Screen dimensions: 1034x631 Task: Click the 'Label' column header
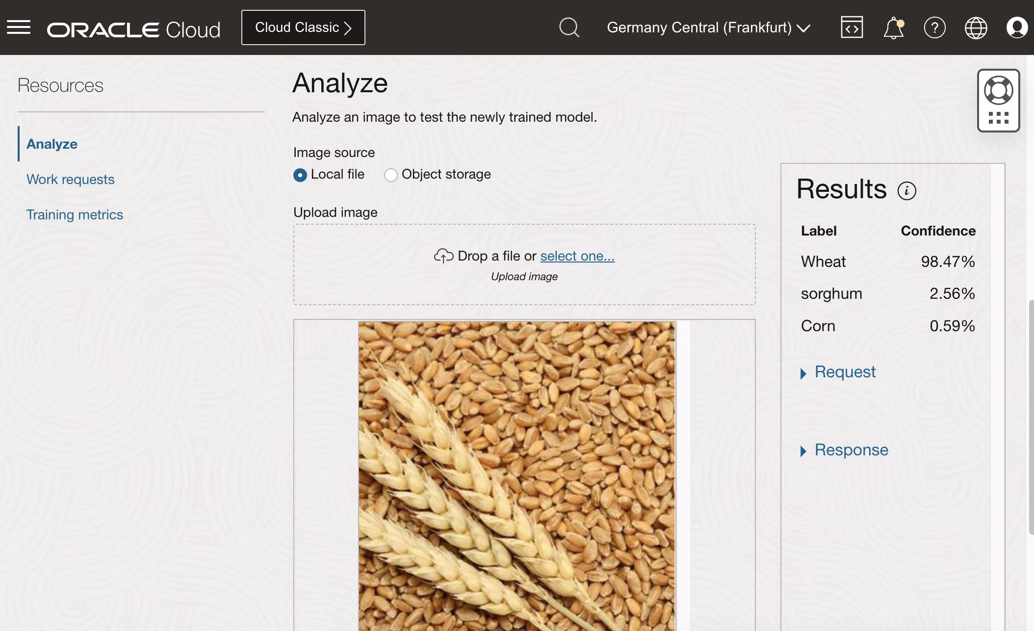pyautogui.click(x=819, y=231)
